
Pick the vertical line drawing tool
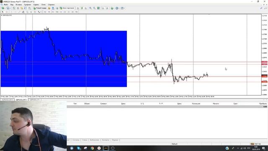coord(11,12)
